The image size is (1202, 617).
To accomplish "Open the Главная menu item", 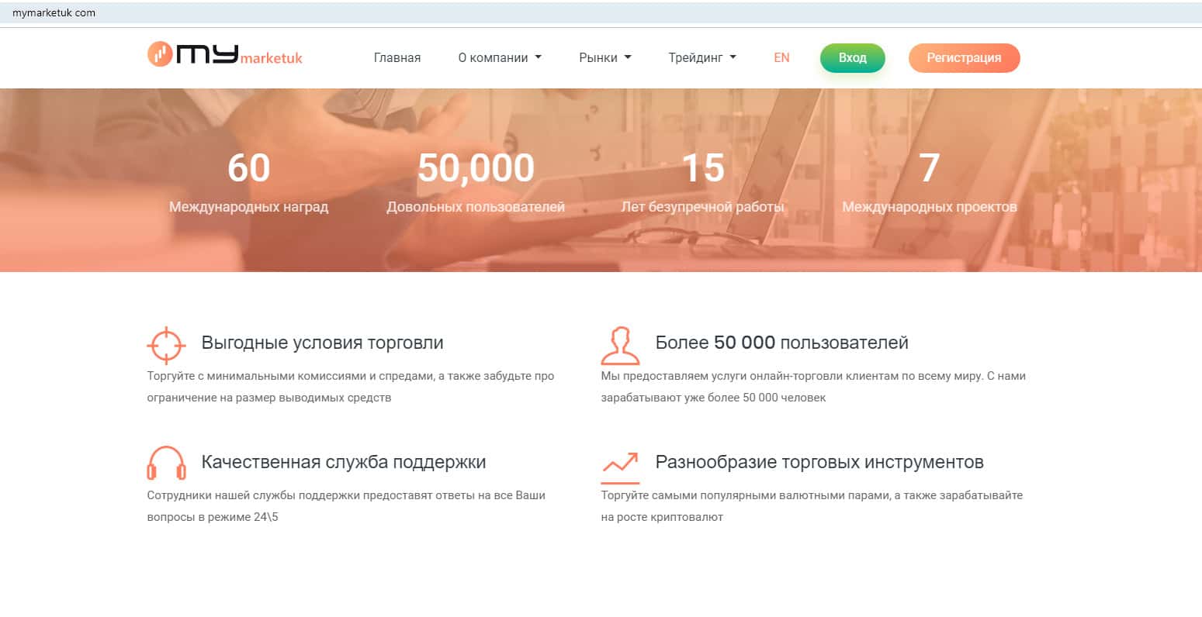I will (x=397, y=57).
